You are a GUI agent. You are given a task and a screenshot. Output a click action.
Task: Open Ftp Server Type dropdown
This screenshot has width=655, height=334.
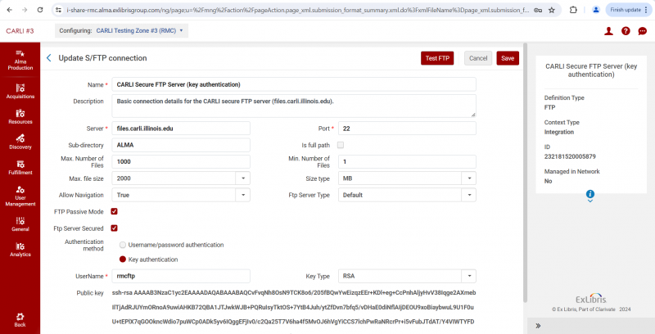point(468,195)
